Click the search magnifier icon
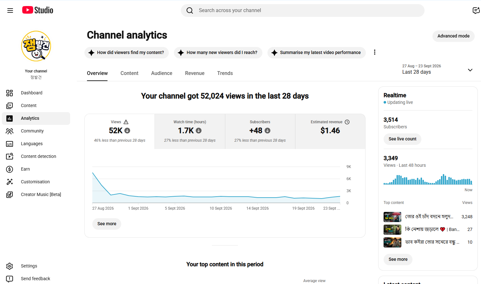Screen dimensions: 481x284 point(190,10)
